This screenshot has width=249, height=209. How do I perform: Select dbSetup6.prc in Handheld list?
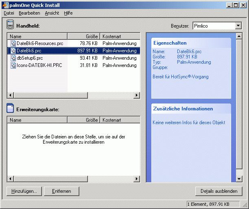pos(30,58)
